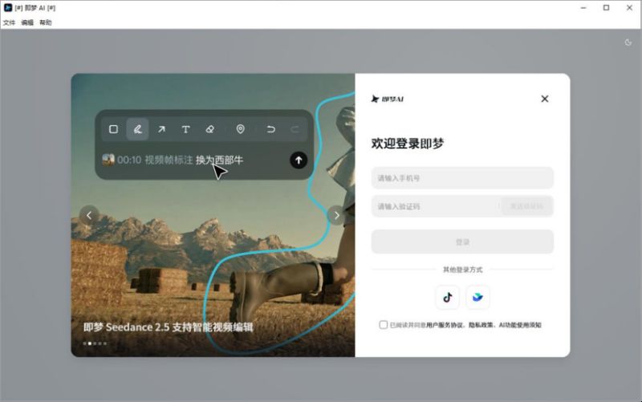
Task: Click the 即梦 AI app icon in title bar
Action: 8,7
